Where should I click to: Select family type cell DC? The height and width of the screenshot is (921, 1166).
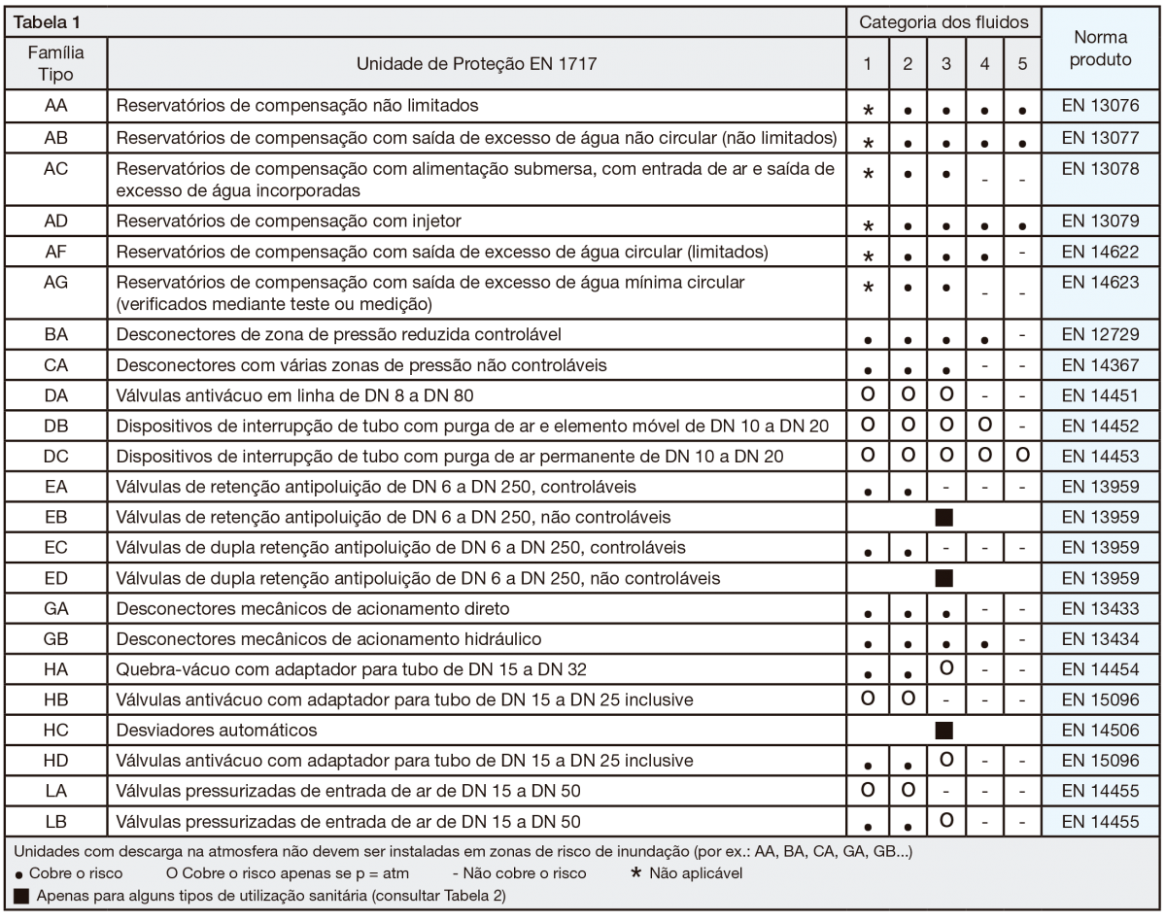[x=55, y=456]
